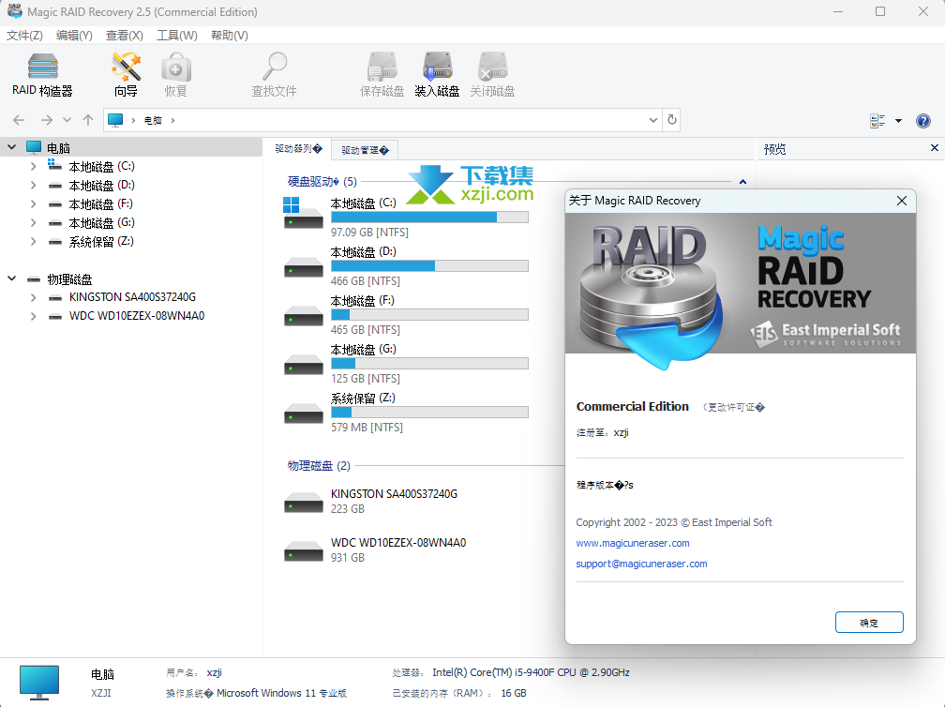
Task: Switch to the first drive list tab
Action: [298, 149]
